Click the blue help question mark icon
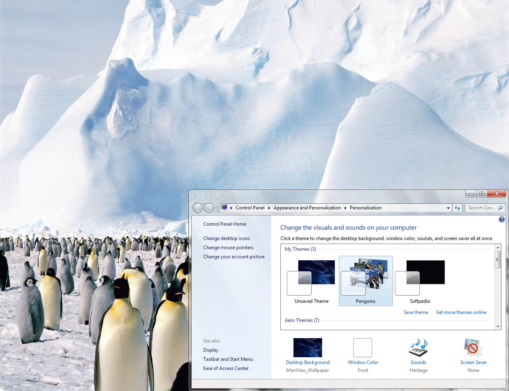Screen dimensions: 509x391 pos(502,219)
